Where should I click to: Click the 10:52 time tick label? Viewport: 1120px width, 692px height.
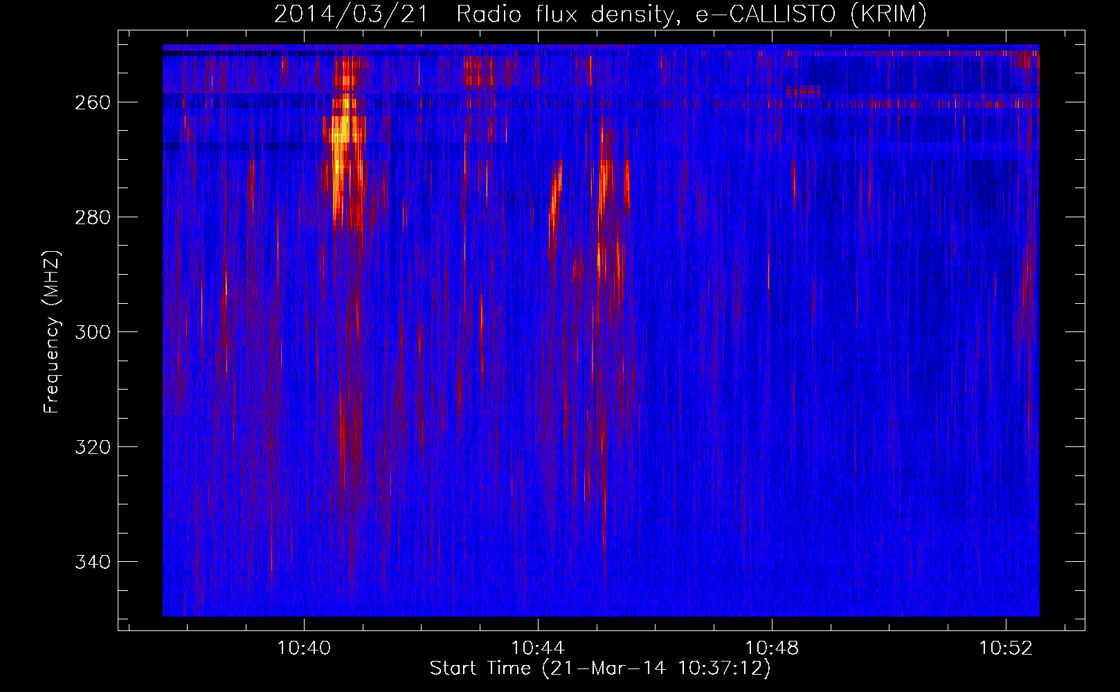click(1006, 648)
